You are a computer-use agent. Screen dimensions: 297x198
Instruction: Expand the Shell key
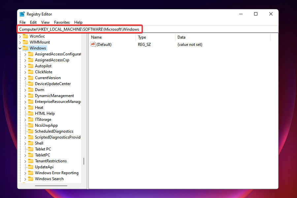[x=25, y=144]
